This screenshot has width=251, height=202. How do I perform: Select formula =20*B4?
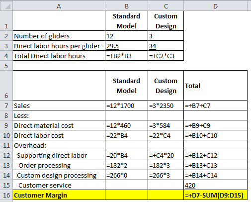[126, 155]
